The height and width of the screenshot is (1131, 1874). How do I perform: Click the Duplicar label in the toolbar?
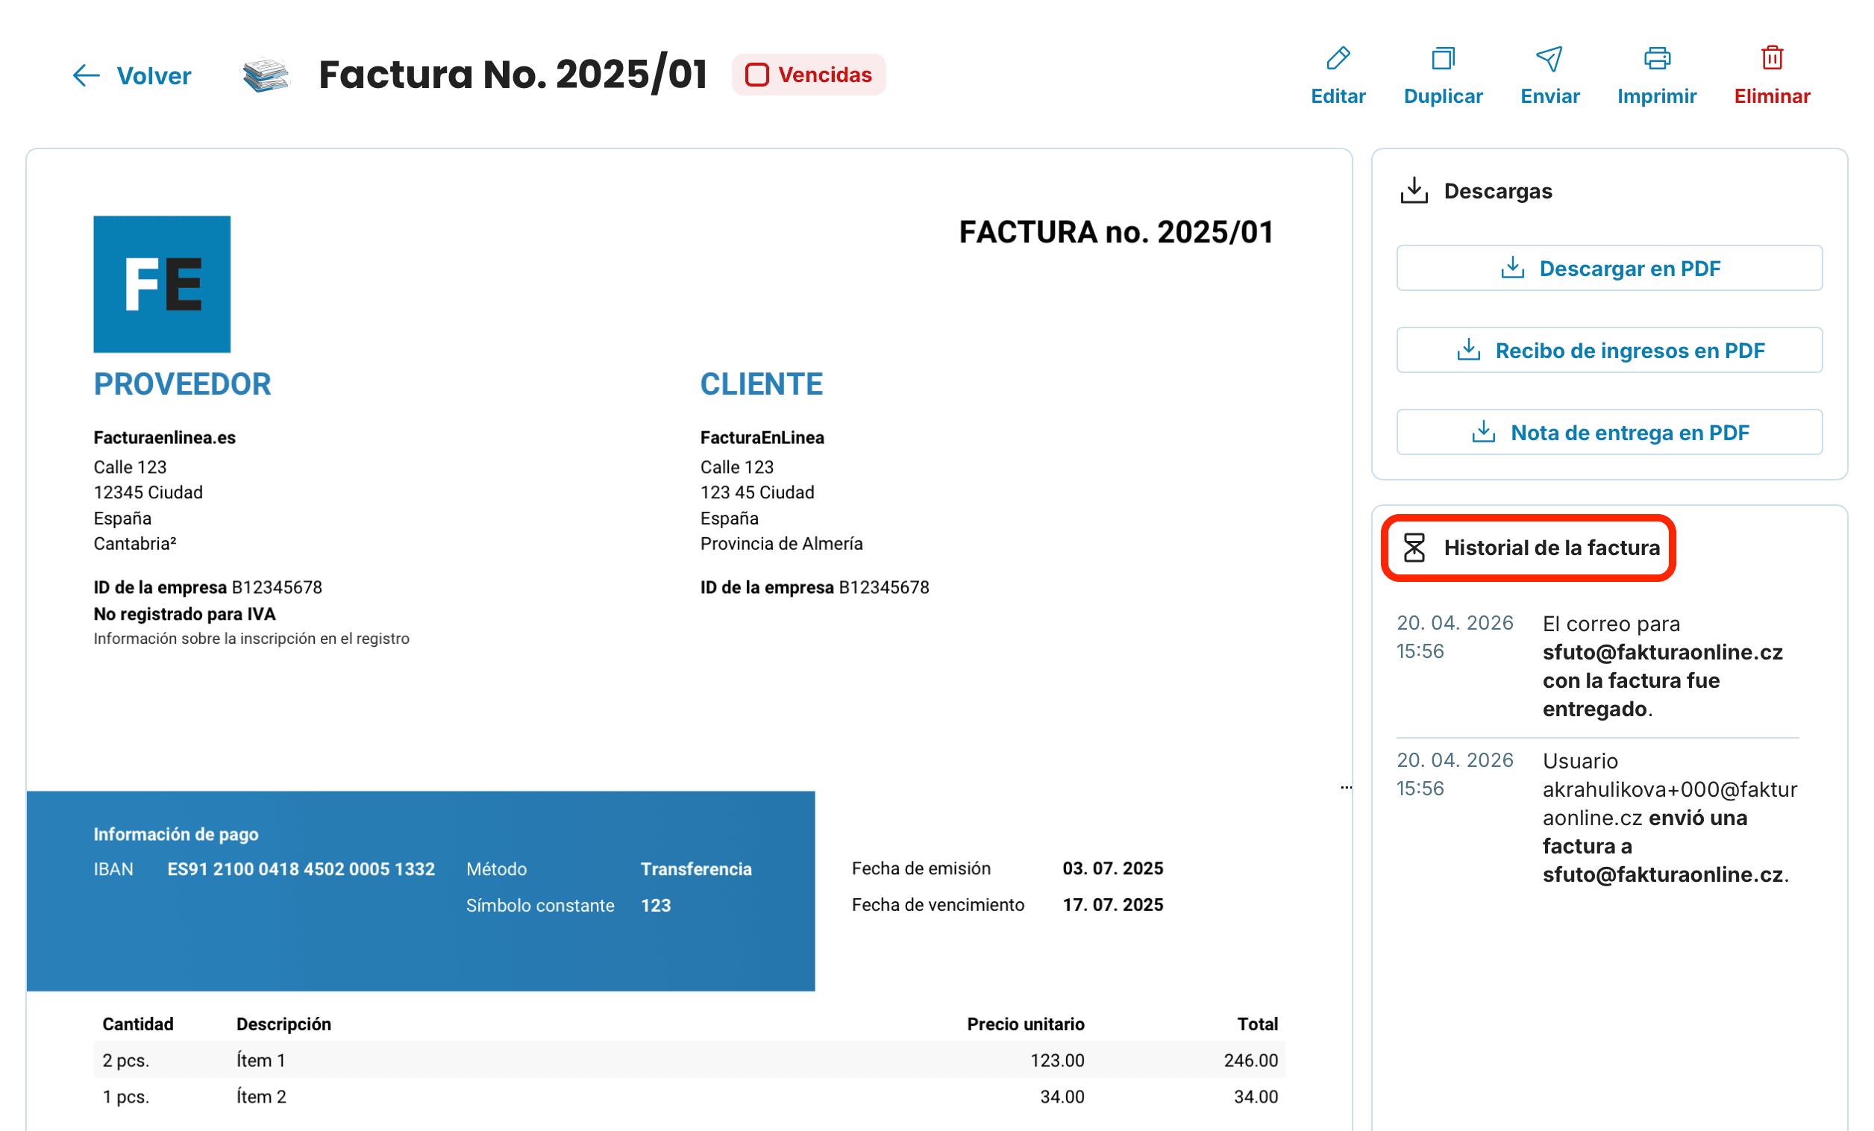(1443, 95)
